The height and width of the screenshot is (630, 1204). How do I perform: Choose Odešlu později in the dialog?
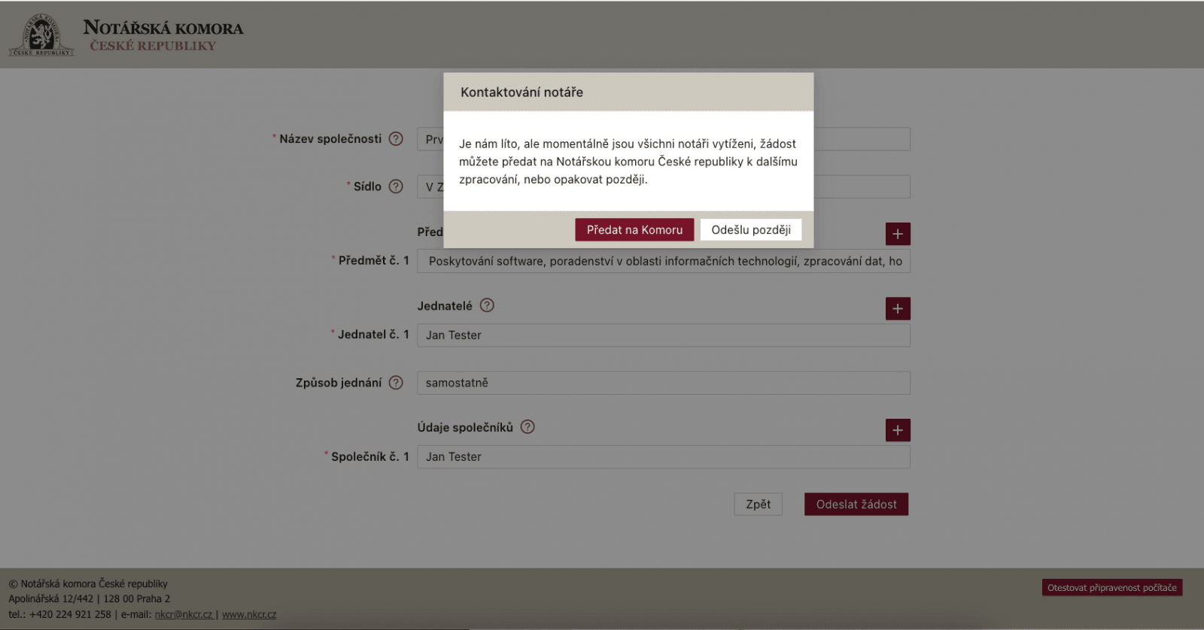coord(751,230)
